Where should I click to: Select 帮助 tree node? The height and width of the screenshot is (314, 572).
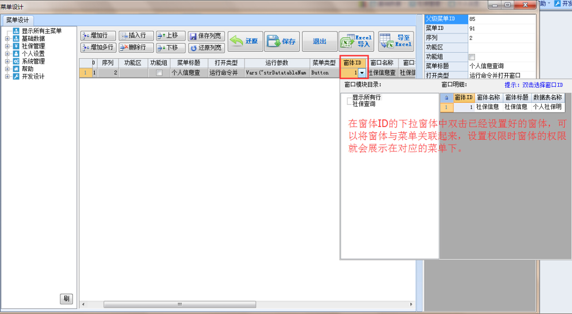27,69
